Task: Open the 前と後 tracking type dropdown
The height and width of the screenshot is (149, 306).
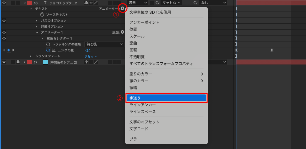Action: pos(104,44)
